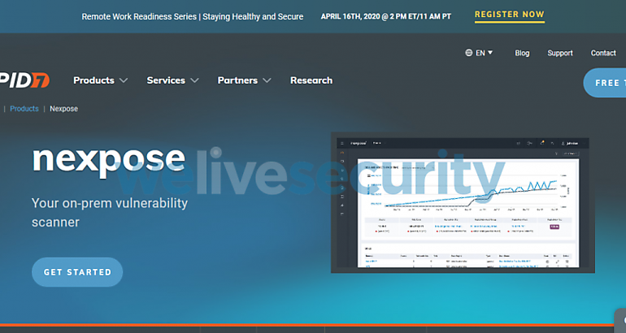Click the FREE trial button

click(x=605, y=83)
